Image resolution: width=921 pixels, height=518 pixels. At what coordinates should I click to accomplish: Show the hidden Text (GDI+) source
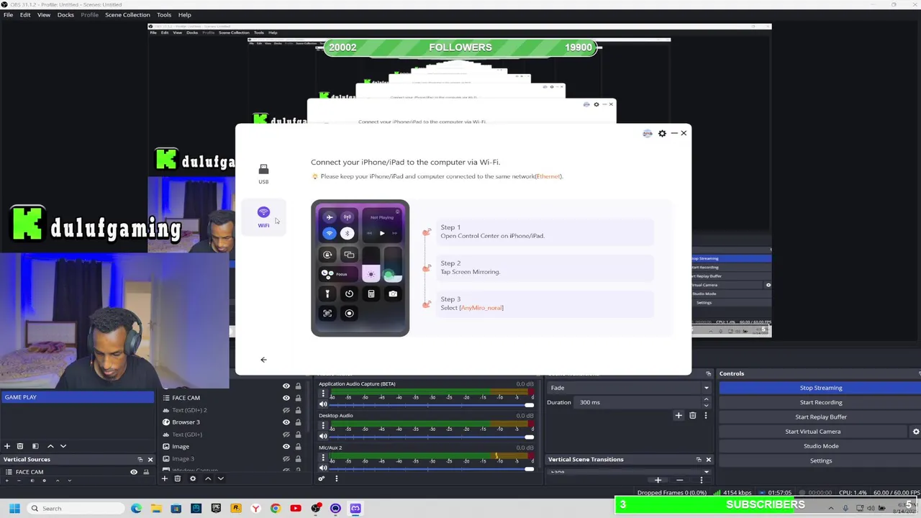pyautogui.click(x=286, y=435)
